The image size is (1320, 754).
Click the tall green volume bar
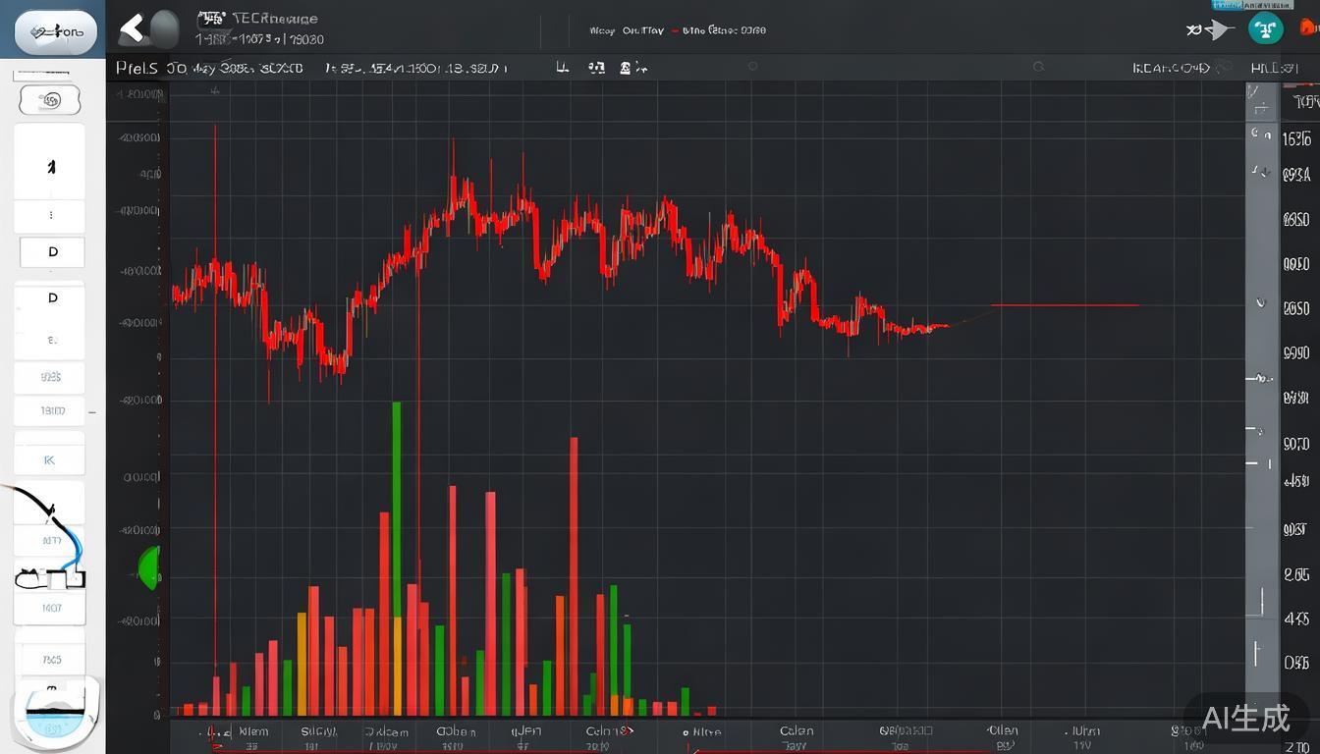coord(397,511)
